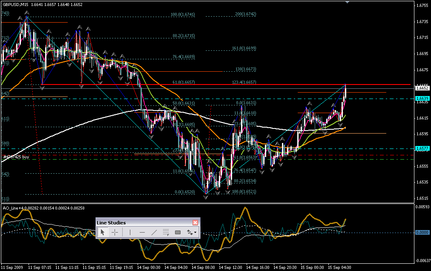Click the 1.6652 current price label
Image resolution: width=431 pixels, height=271 pixels.
[422, 88]
